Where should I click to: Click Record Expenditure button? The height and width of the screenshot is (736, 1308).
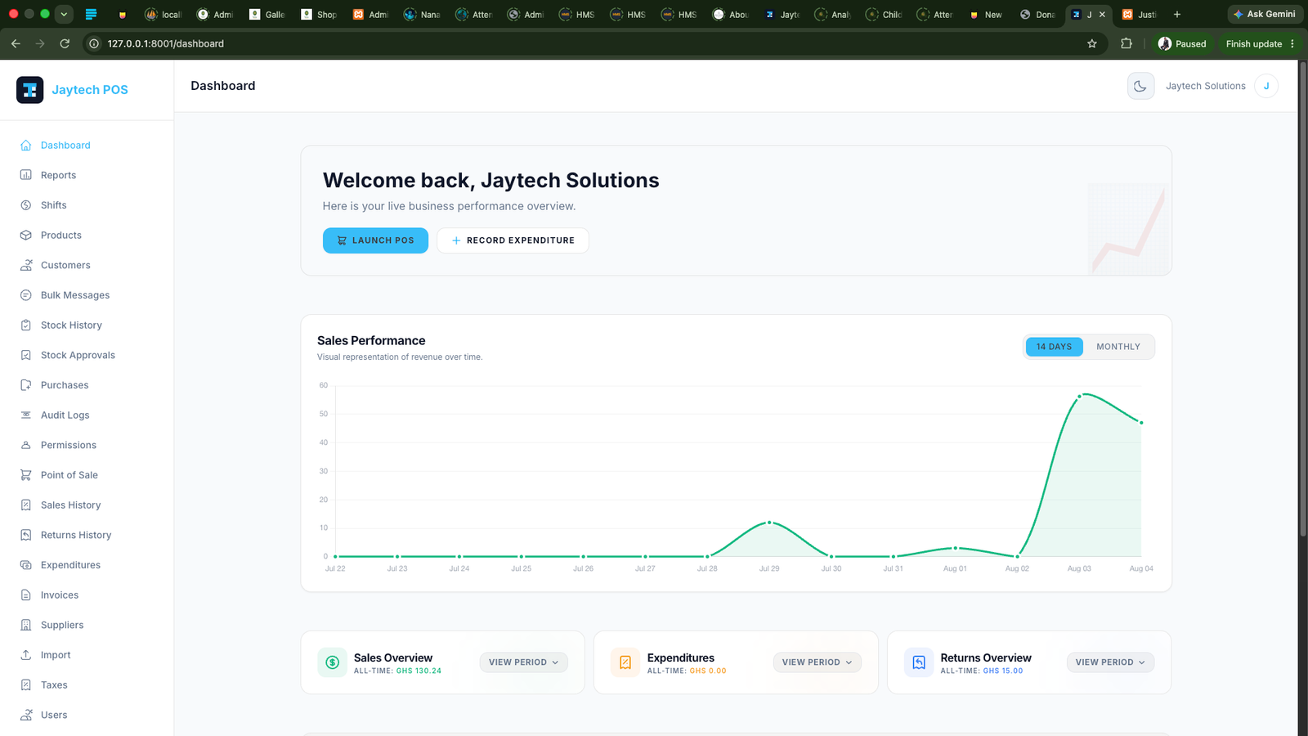tap(513, 240)
